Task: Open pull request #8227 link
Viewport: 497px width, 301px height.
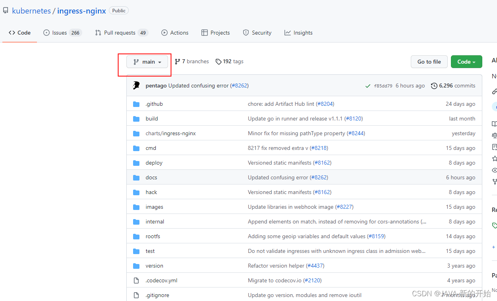Action: click(344, 207)
